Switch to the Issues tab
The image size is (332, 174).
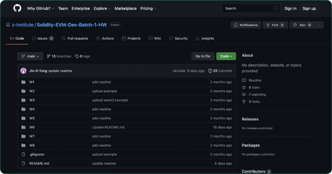coord(43,39)
